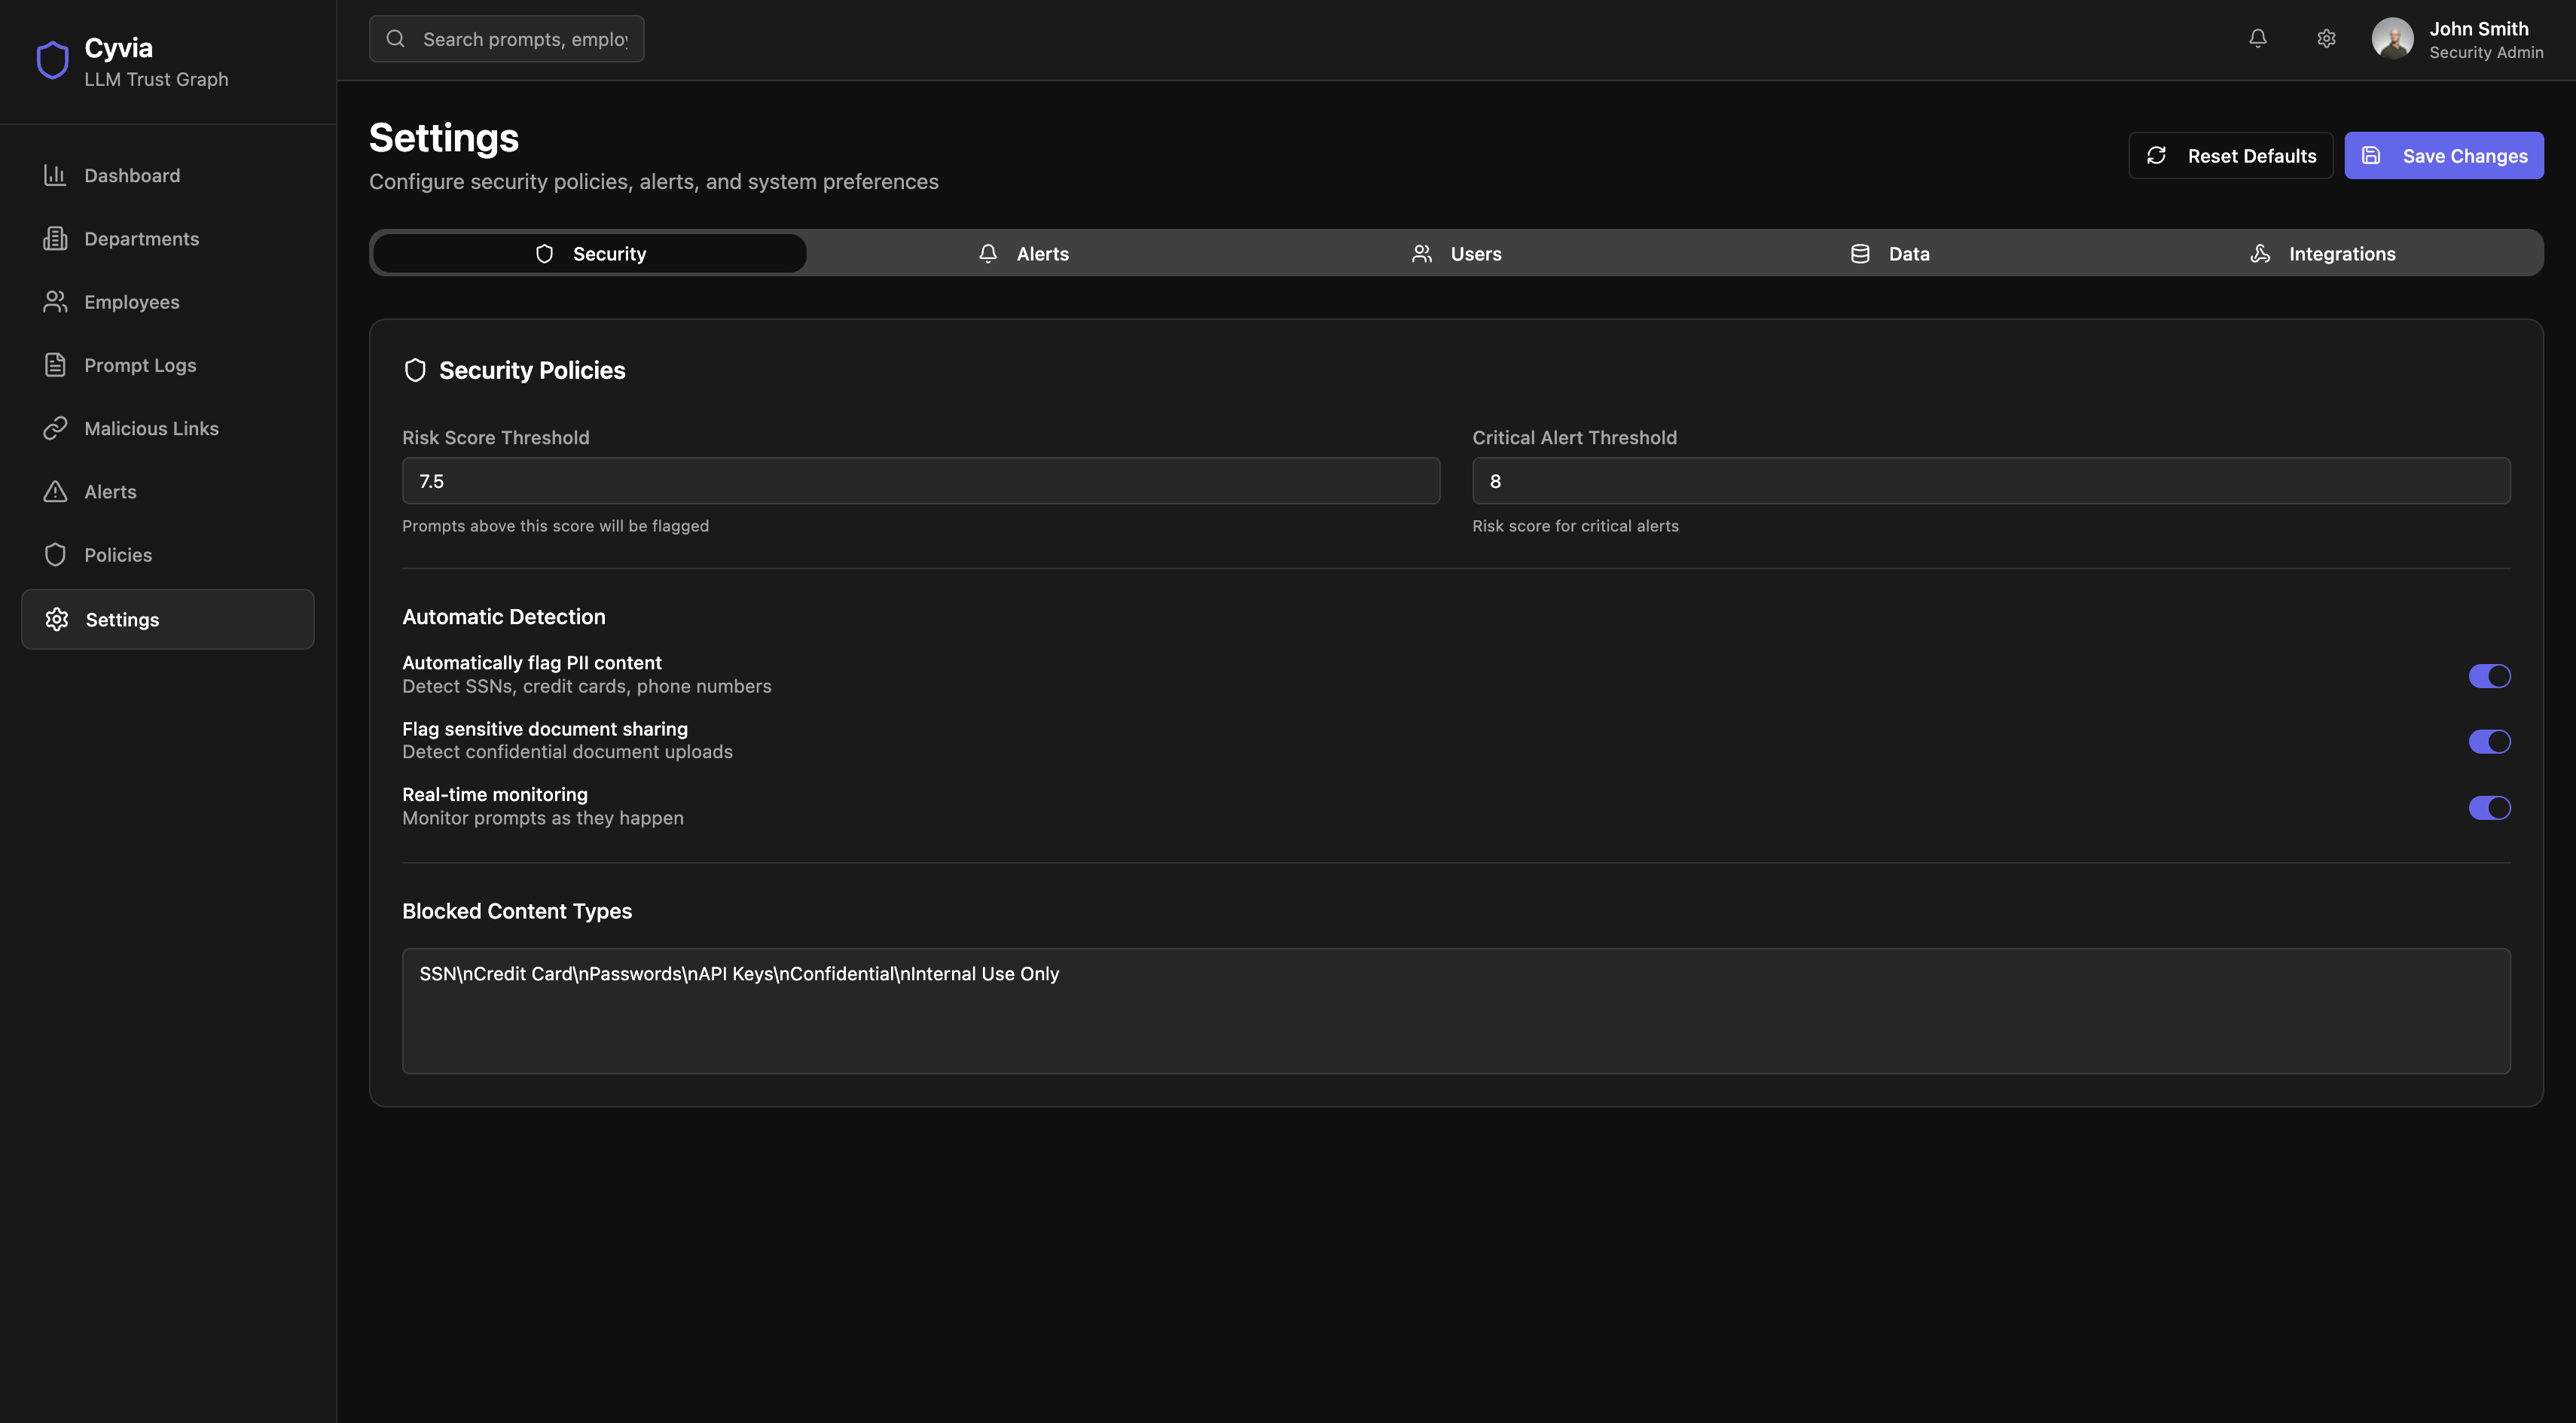
Task: Open Dashboard via its bar chart icon
Action: tap(55, 176)
